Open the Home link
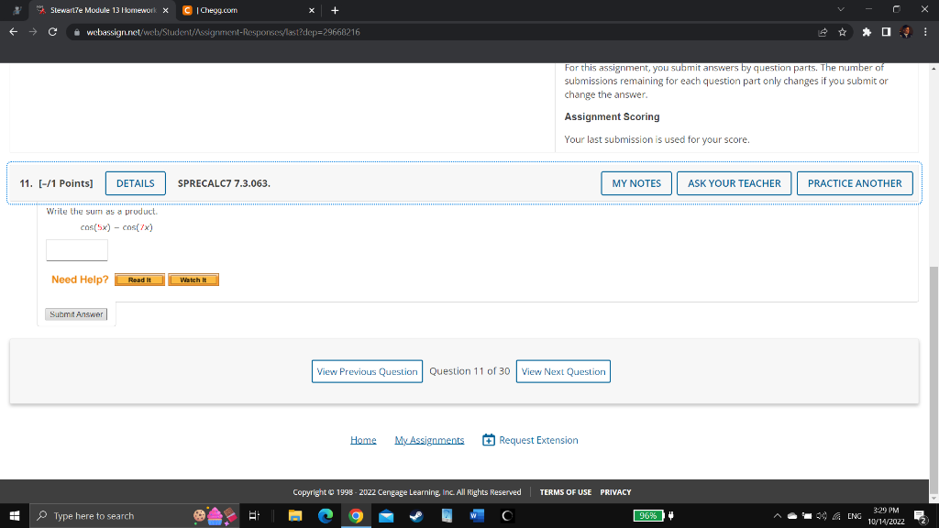The width and height of the screenshot is (939, 528). coord(363,440)
